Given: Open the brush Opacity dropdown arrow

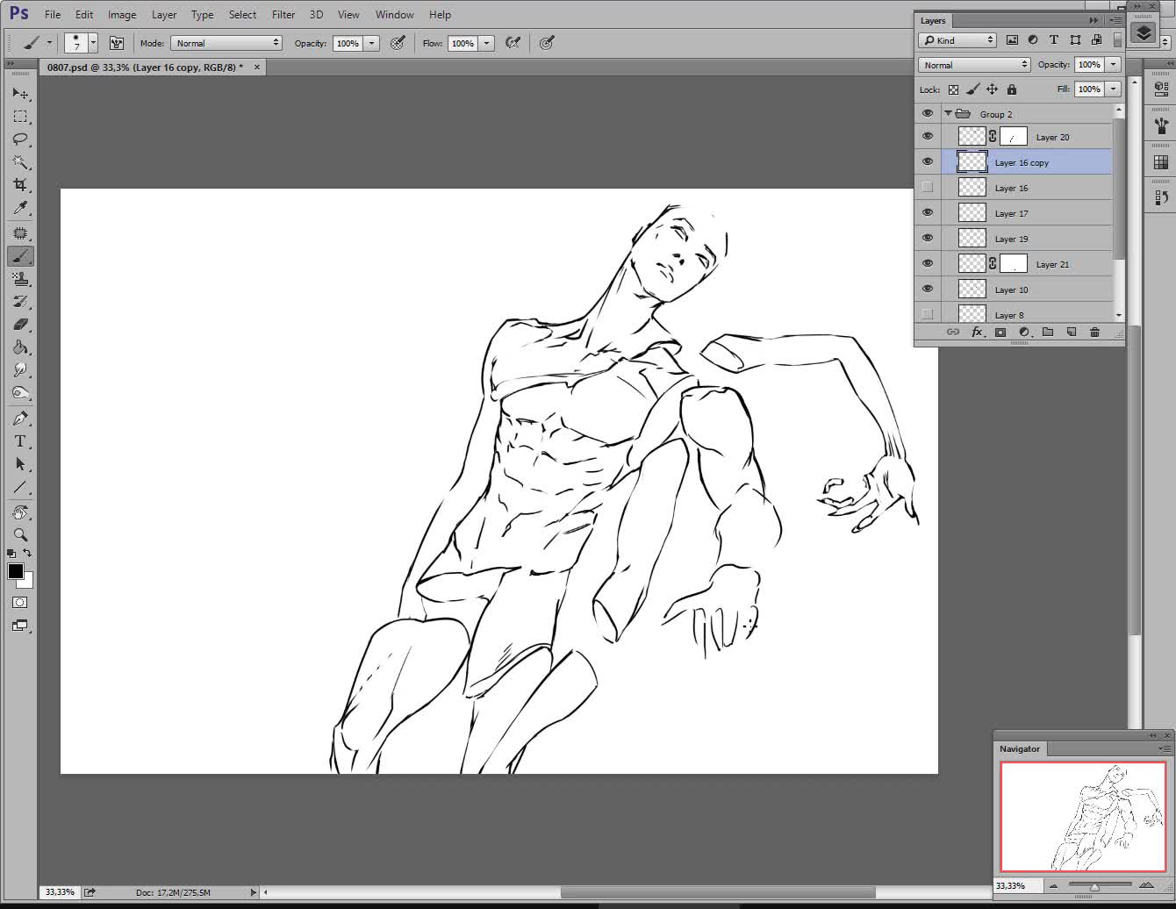Looking at the screenshot, I should (x=372, y=43).
